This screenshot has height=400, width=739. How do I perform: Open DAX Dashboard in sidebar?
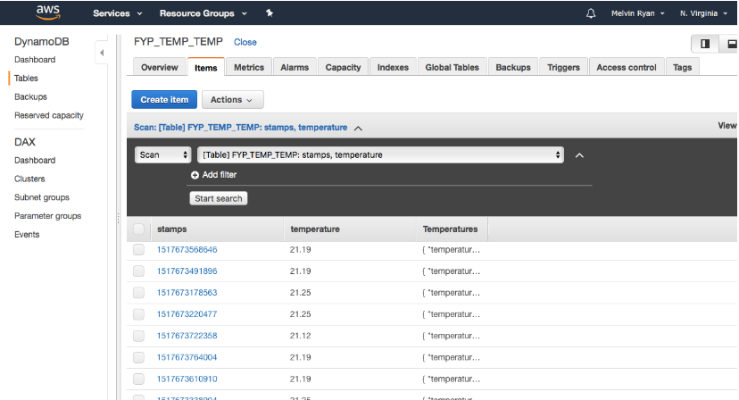coord(35,161)
